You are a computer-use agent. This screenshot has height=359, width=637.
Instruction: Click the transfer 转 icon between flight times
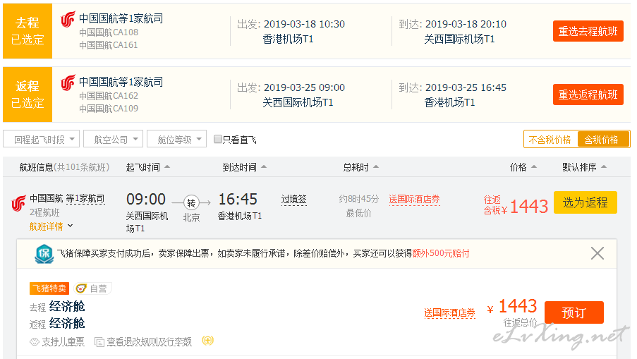[191, 202]
